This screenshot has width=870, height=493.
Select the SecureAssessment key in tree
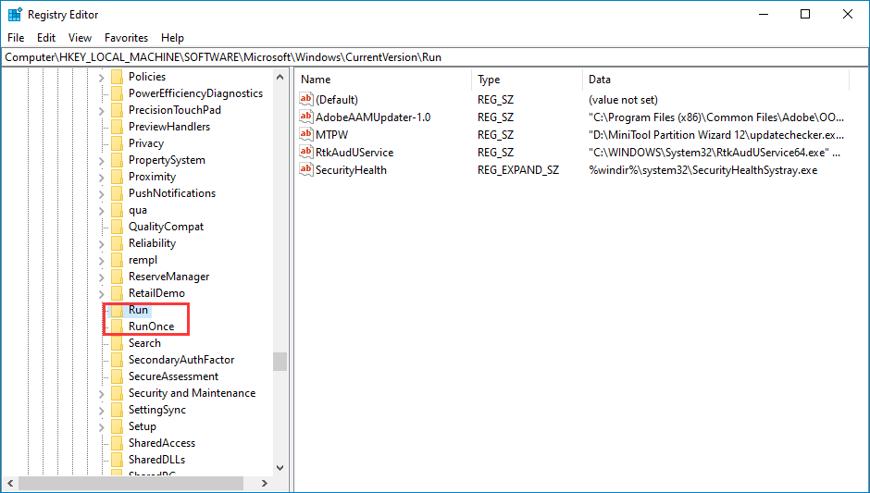coord(173,376)
